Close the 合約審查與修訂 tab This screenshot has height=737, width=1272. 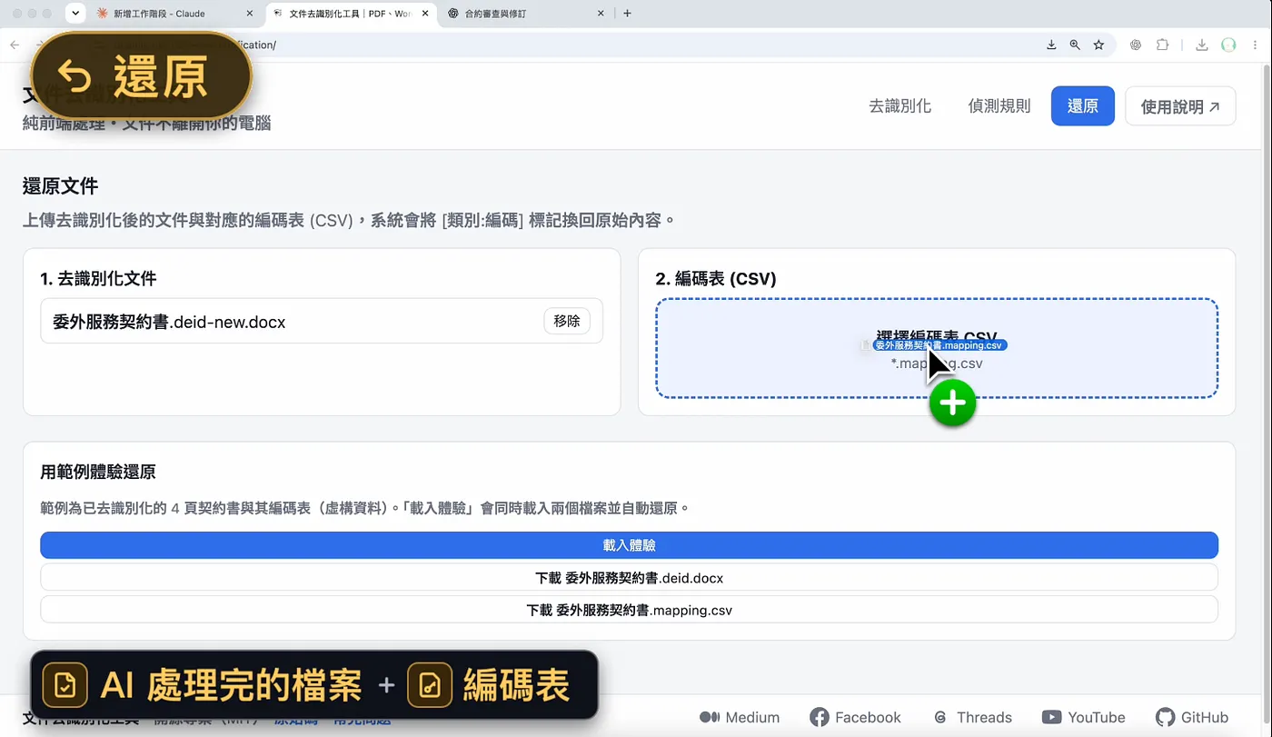601,14
